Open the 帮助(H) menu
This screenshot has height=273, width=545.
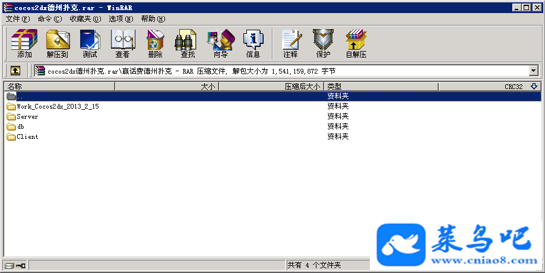tap(153, 19)
